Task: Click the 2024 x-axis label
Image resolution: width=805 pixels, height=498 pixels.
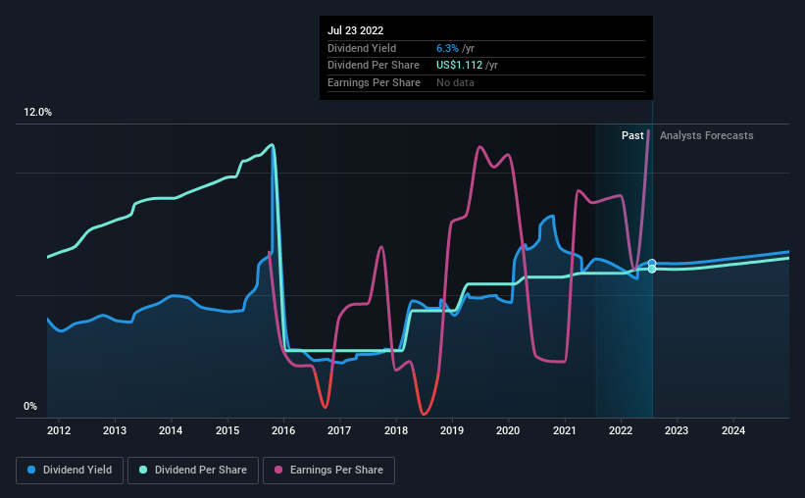Action: click(x=733, y=430)
